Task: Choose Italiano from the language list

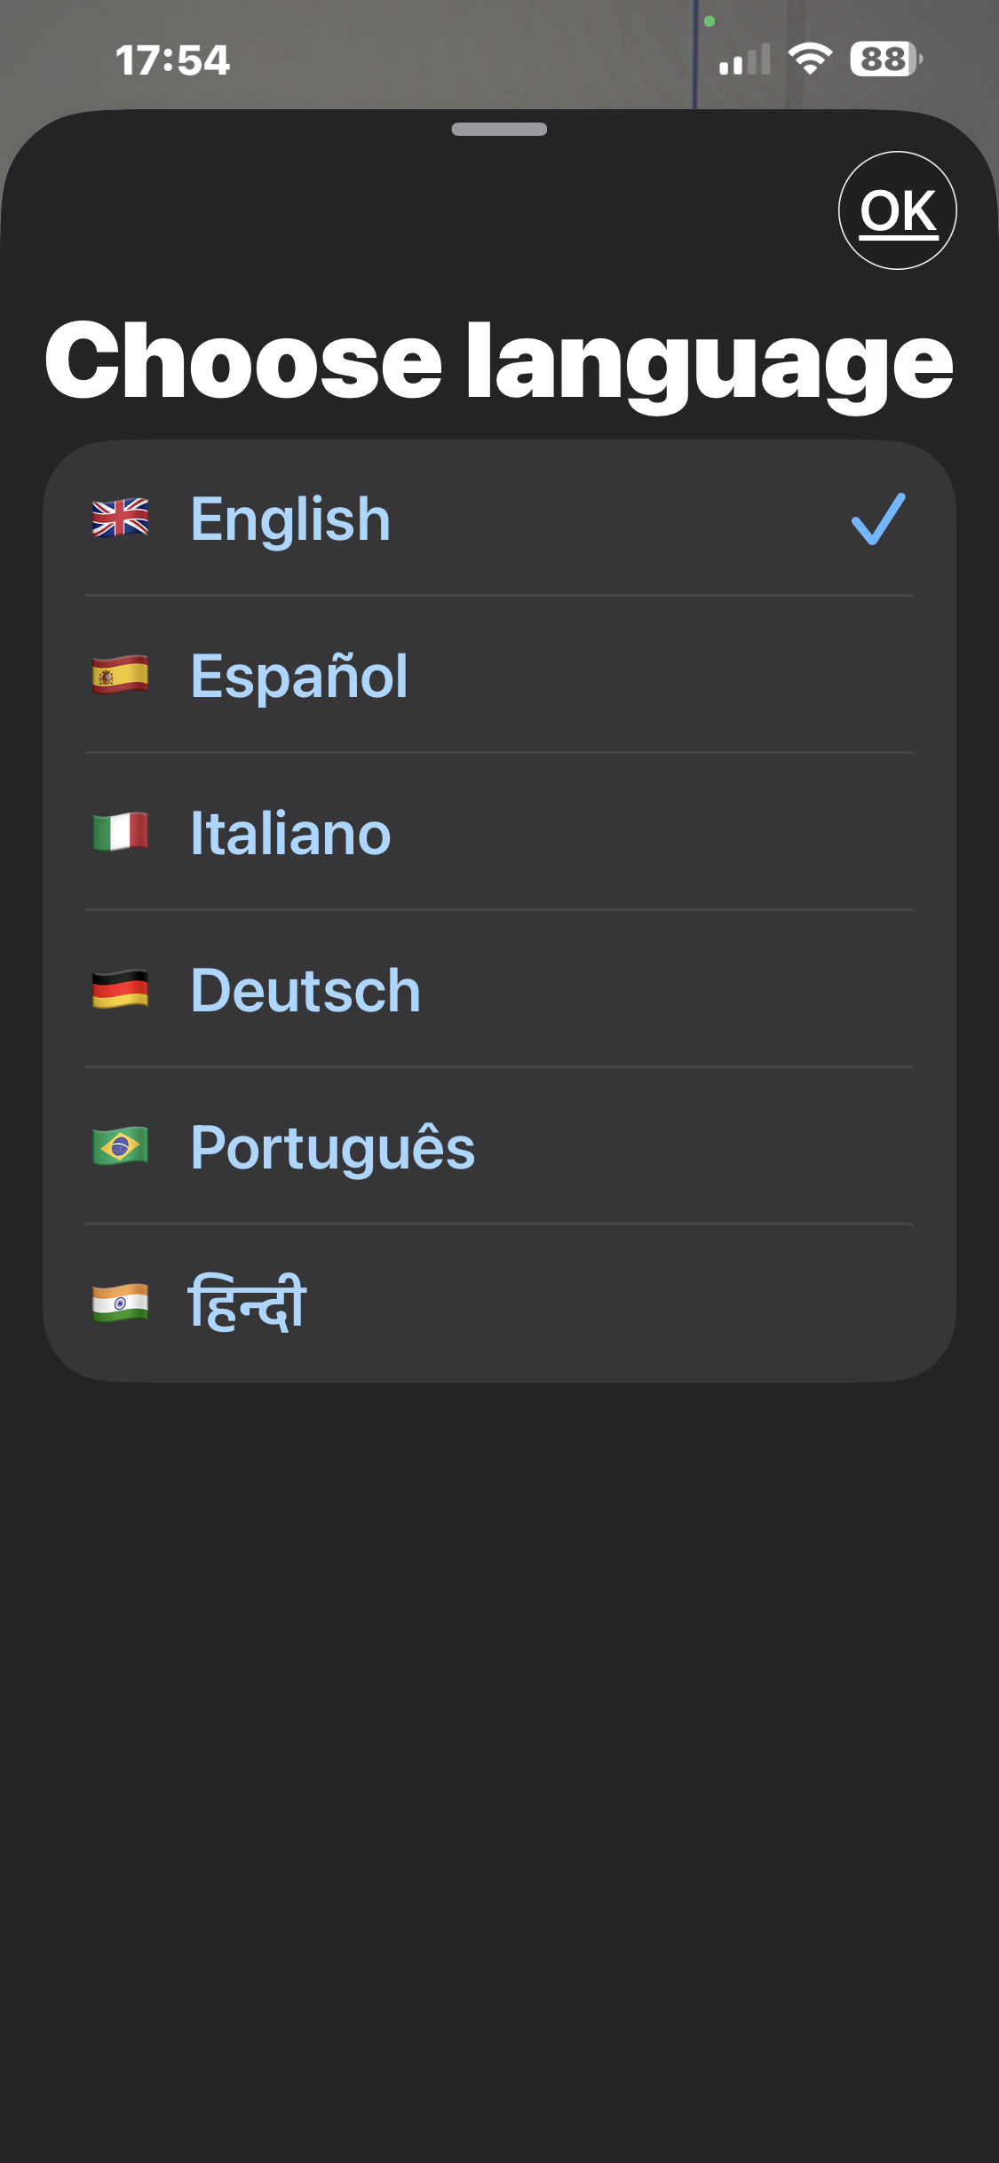Action: coord(291,833)
